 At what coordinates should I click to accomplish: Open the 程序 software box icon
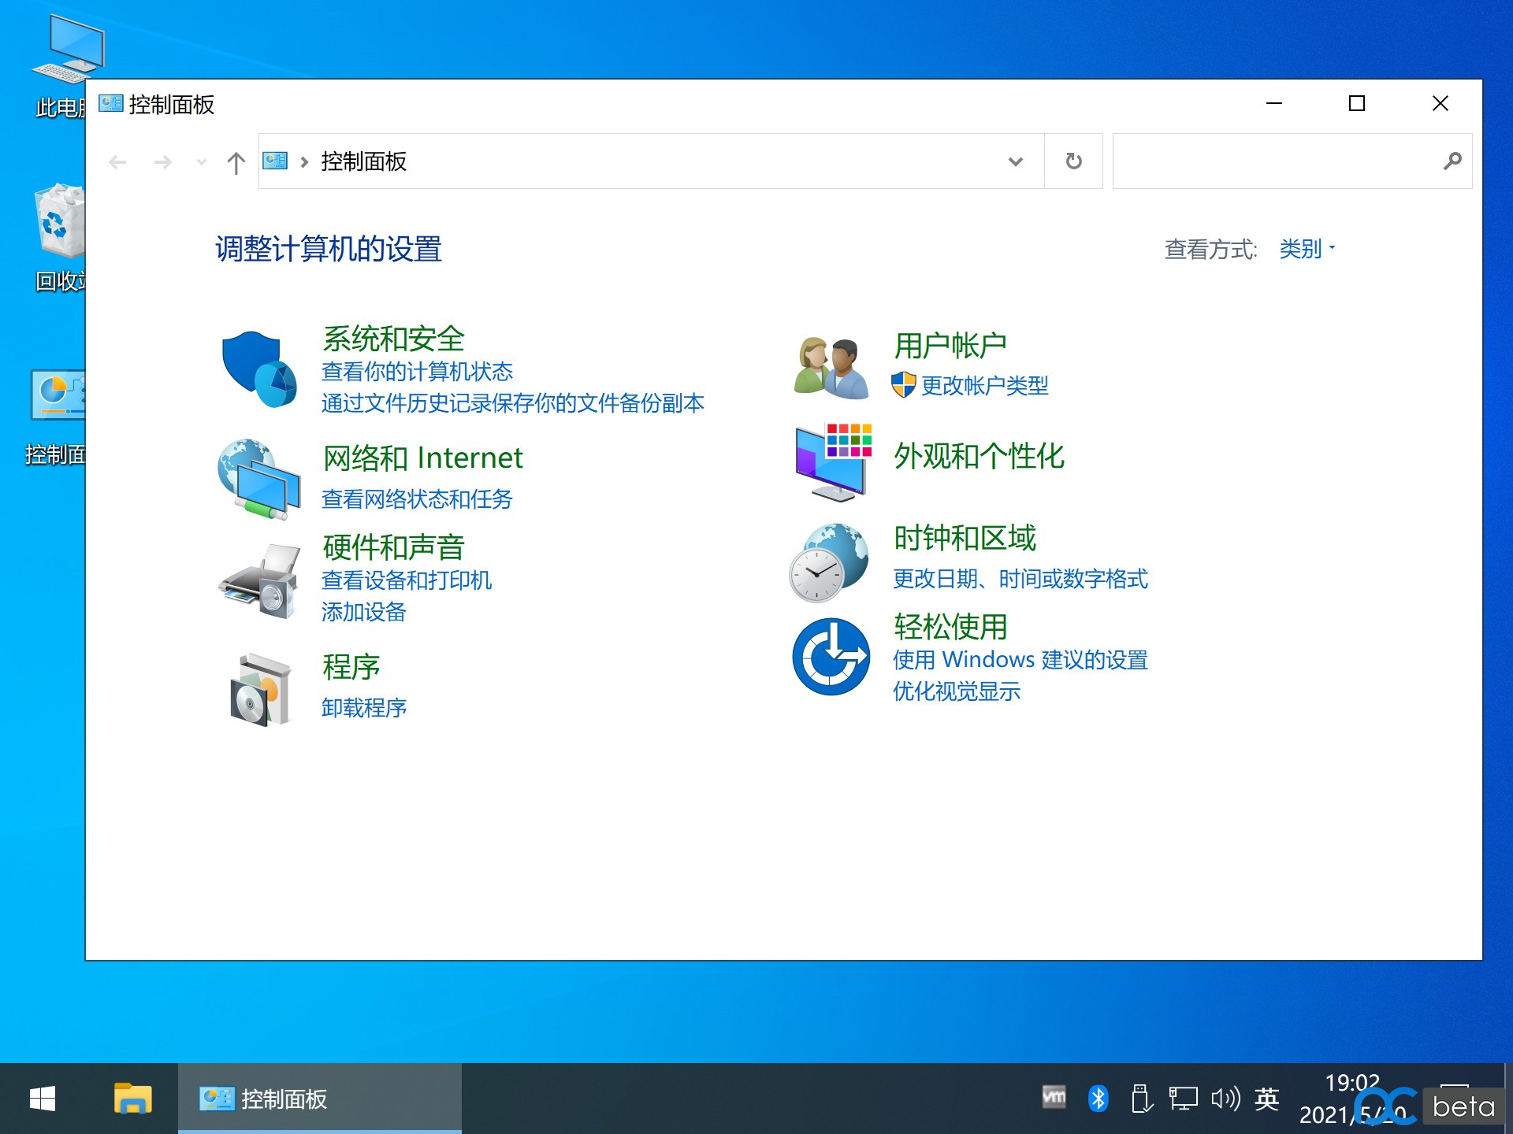[259, 689]
